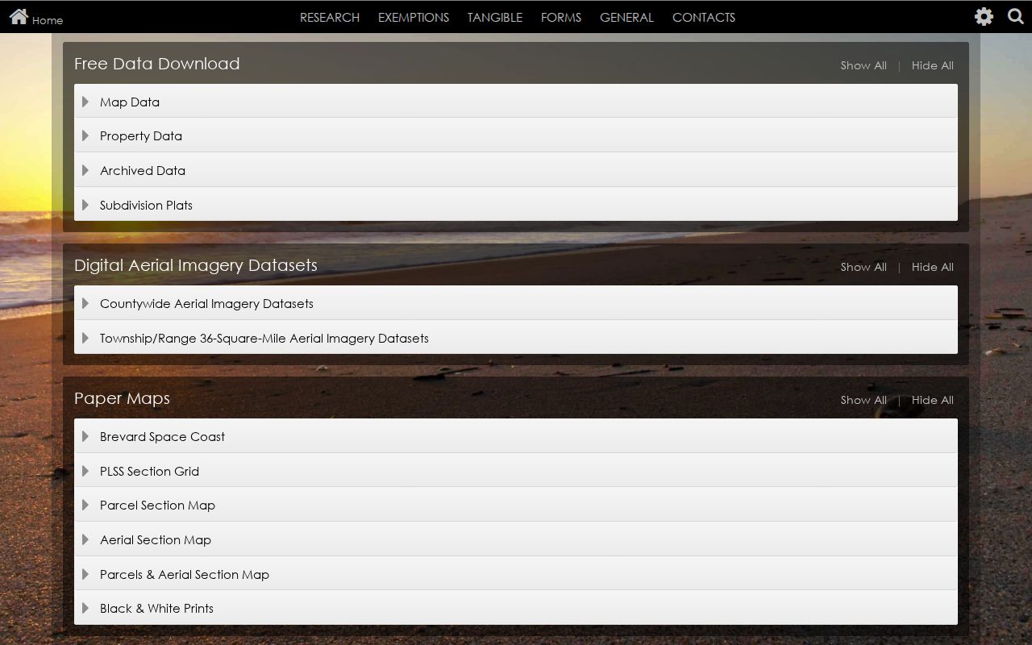
Task: Click the Home house icon
Action: 19,16
